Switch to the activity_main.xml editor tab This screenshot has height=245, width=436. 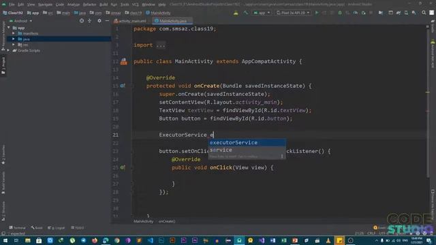point(130,21)
